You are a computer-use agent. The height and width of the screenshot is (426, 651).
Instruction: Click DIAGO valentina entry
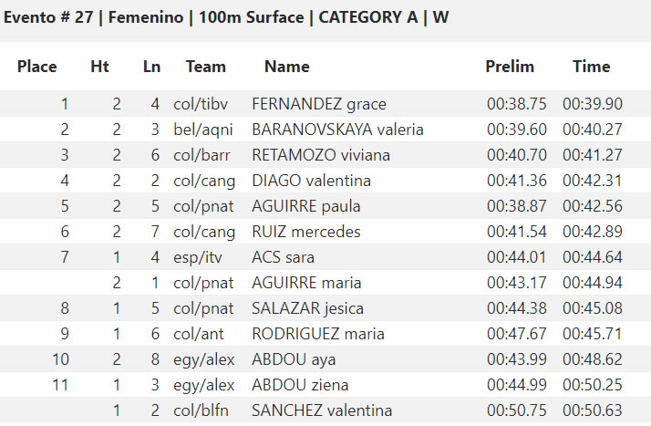tap(312, 181)
